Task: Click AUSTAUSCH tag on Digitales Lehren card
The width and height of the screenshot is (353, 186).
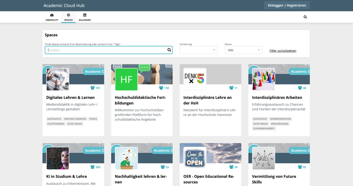Action: (x=54, y=119)
